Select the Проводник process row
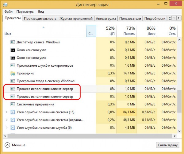The height and width of the screenshot is (154, 184). [x=90, y=73]
